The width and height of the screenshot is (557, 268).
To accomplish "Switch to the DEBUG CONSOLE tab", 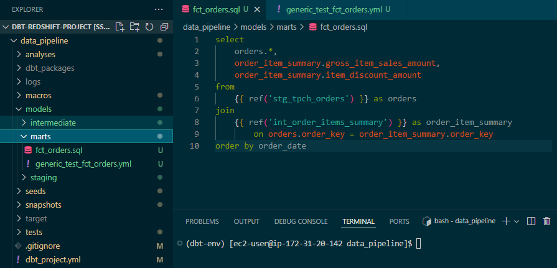I will pos(301,221).
